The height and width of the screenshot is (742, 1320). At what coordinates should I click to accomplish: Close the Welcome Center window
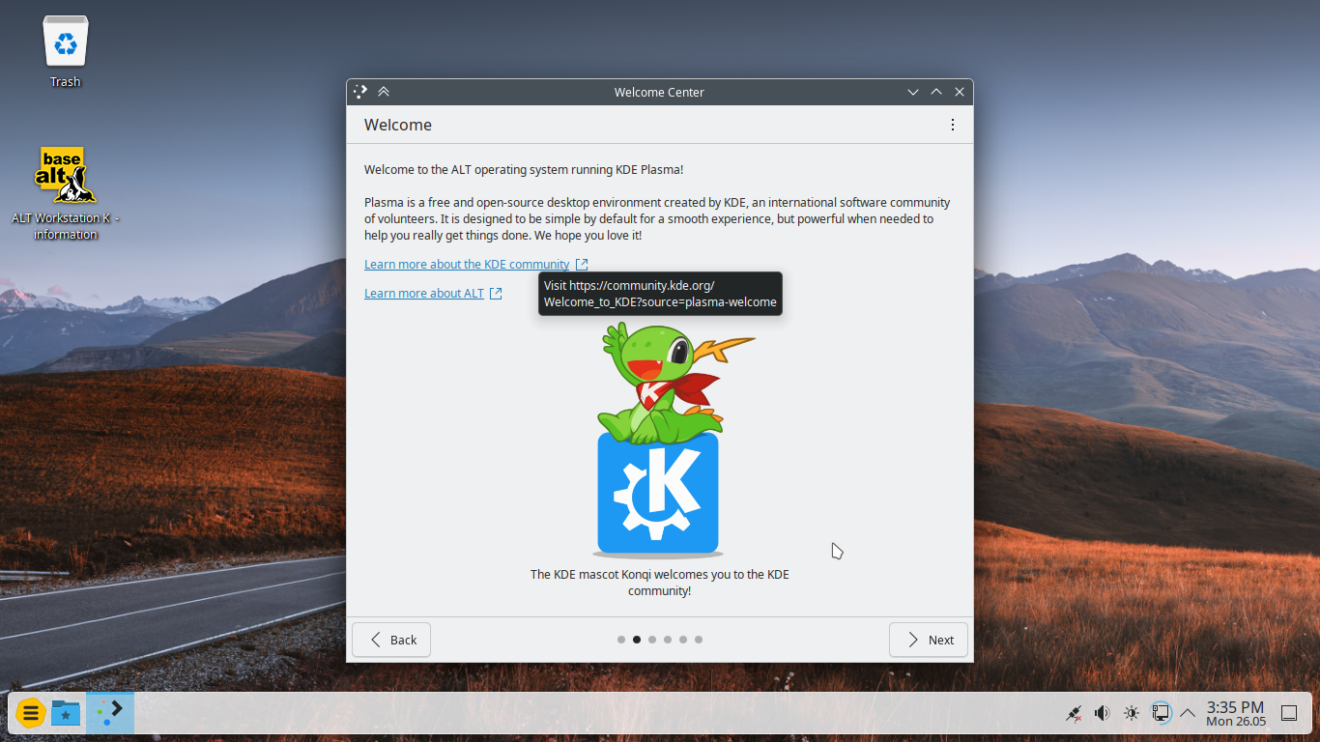tap(960, 92)
